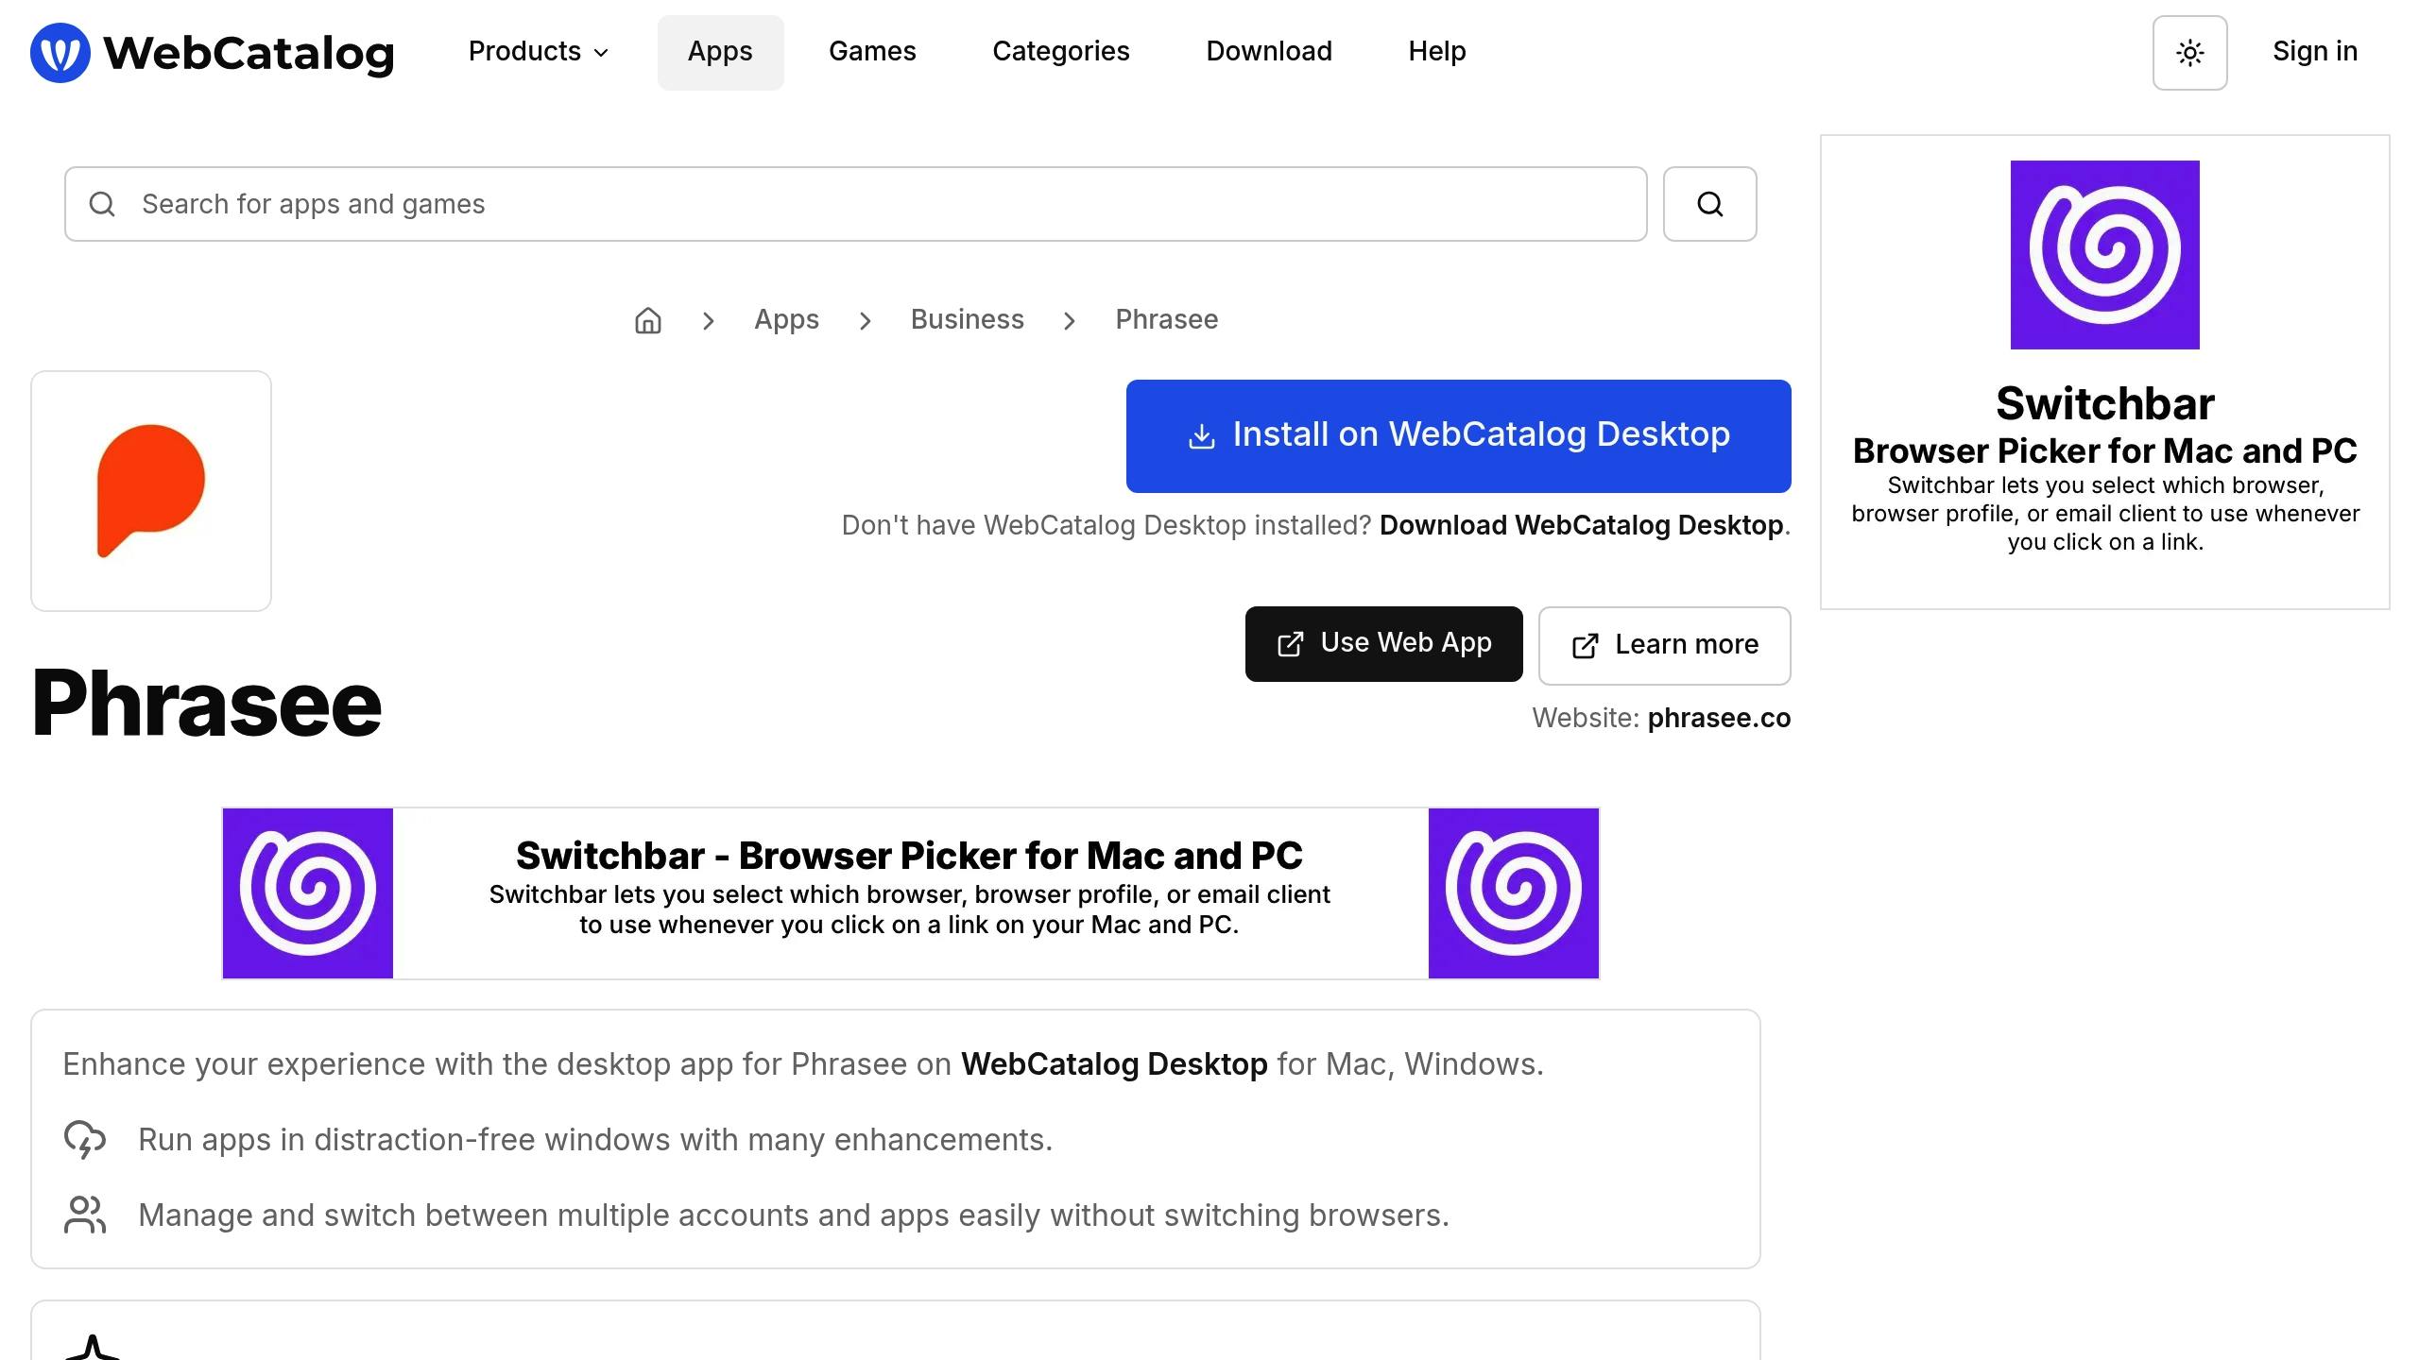Go to home via breadcrumb house icon
The width and height of the screenshot is (2419, 1360).
tap(648, 320)
